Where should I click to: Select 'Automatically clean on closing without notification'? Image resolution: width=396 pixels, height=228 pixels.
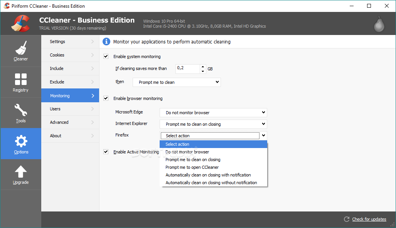(x=211, y=183)
